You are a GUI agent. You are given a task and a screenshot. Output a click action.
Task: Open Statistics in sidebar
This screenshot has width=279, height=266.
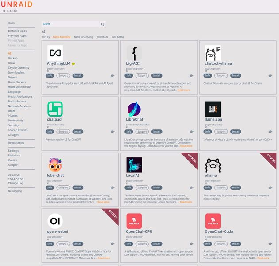(14, 156)
